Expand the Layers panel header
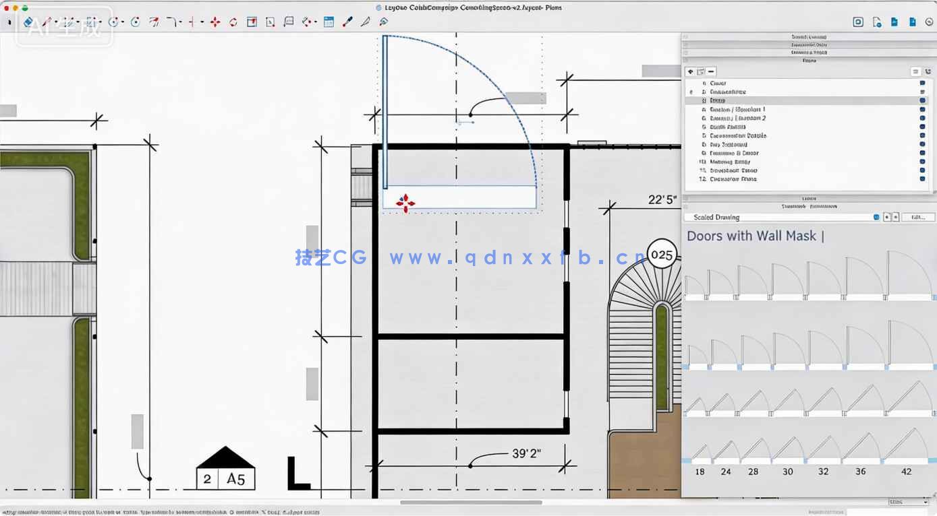The image size is (937, 516). click(x=807, y=198)
